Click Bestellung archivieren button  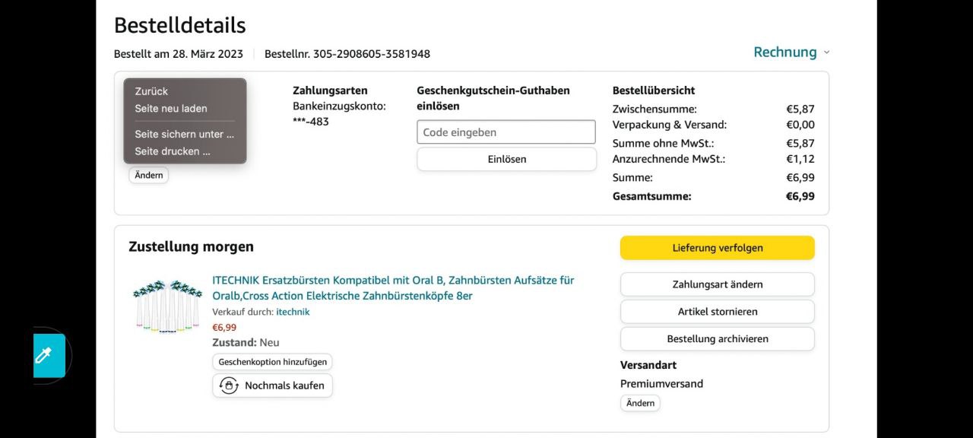click(x=717, y=339)
